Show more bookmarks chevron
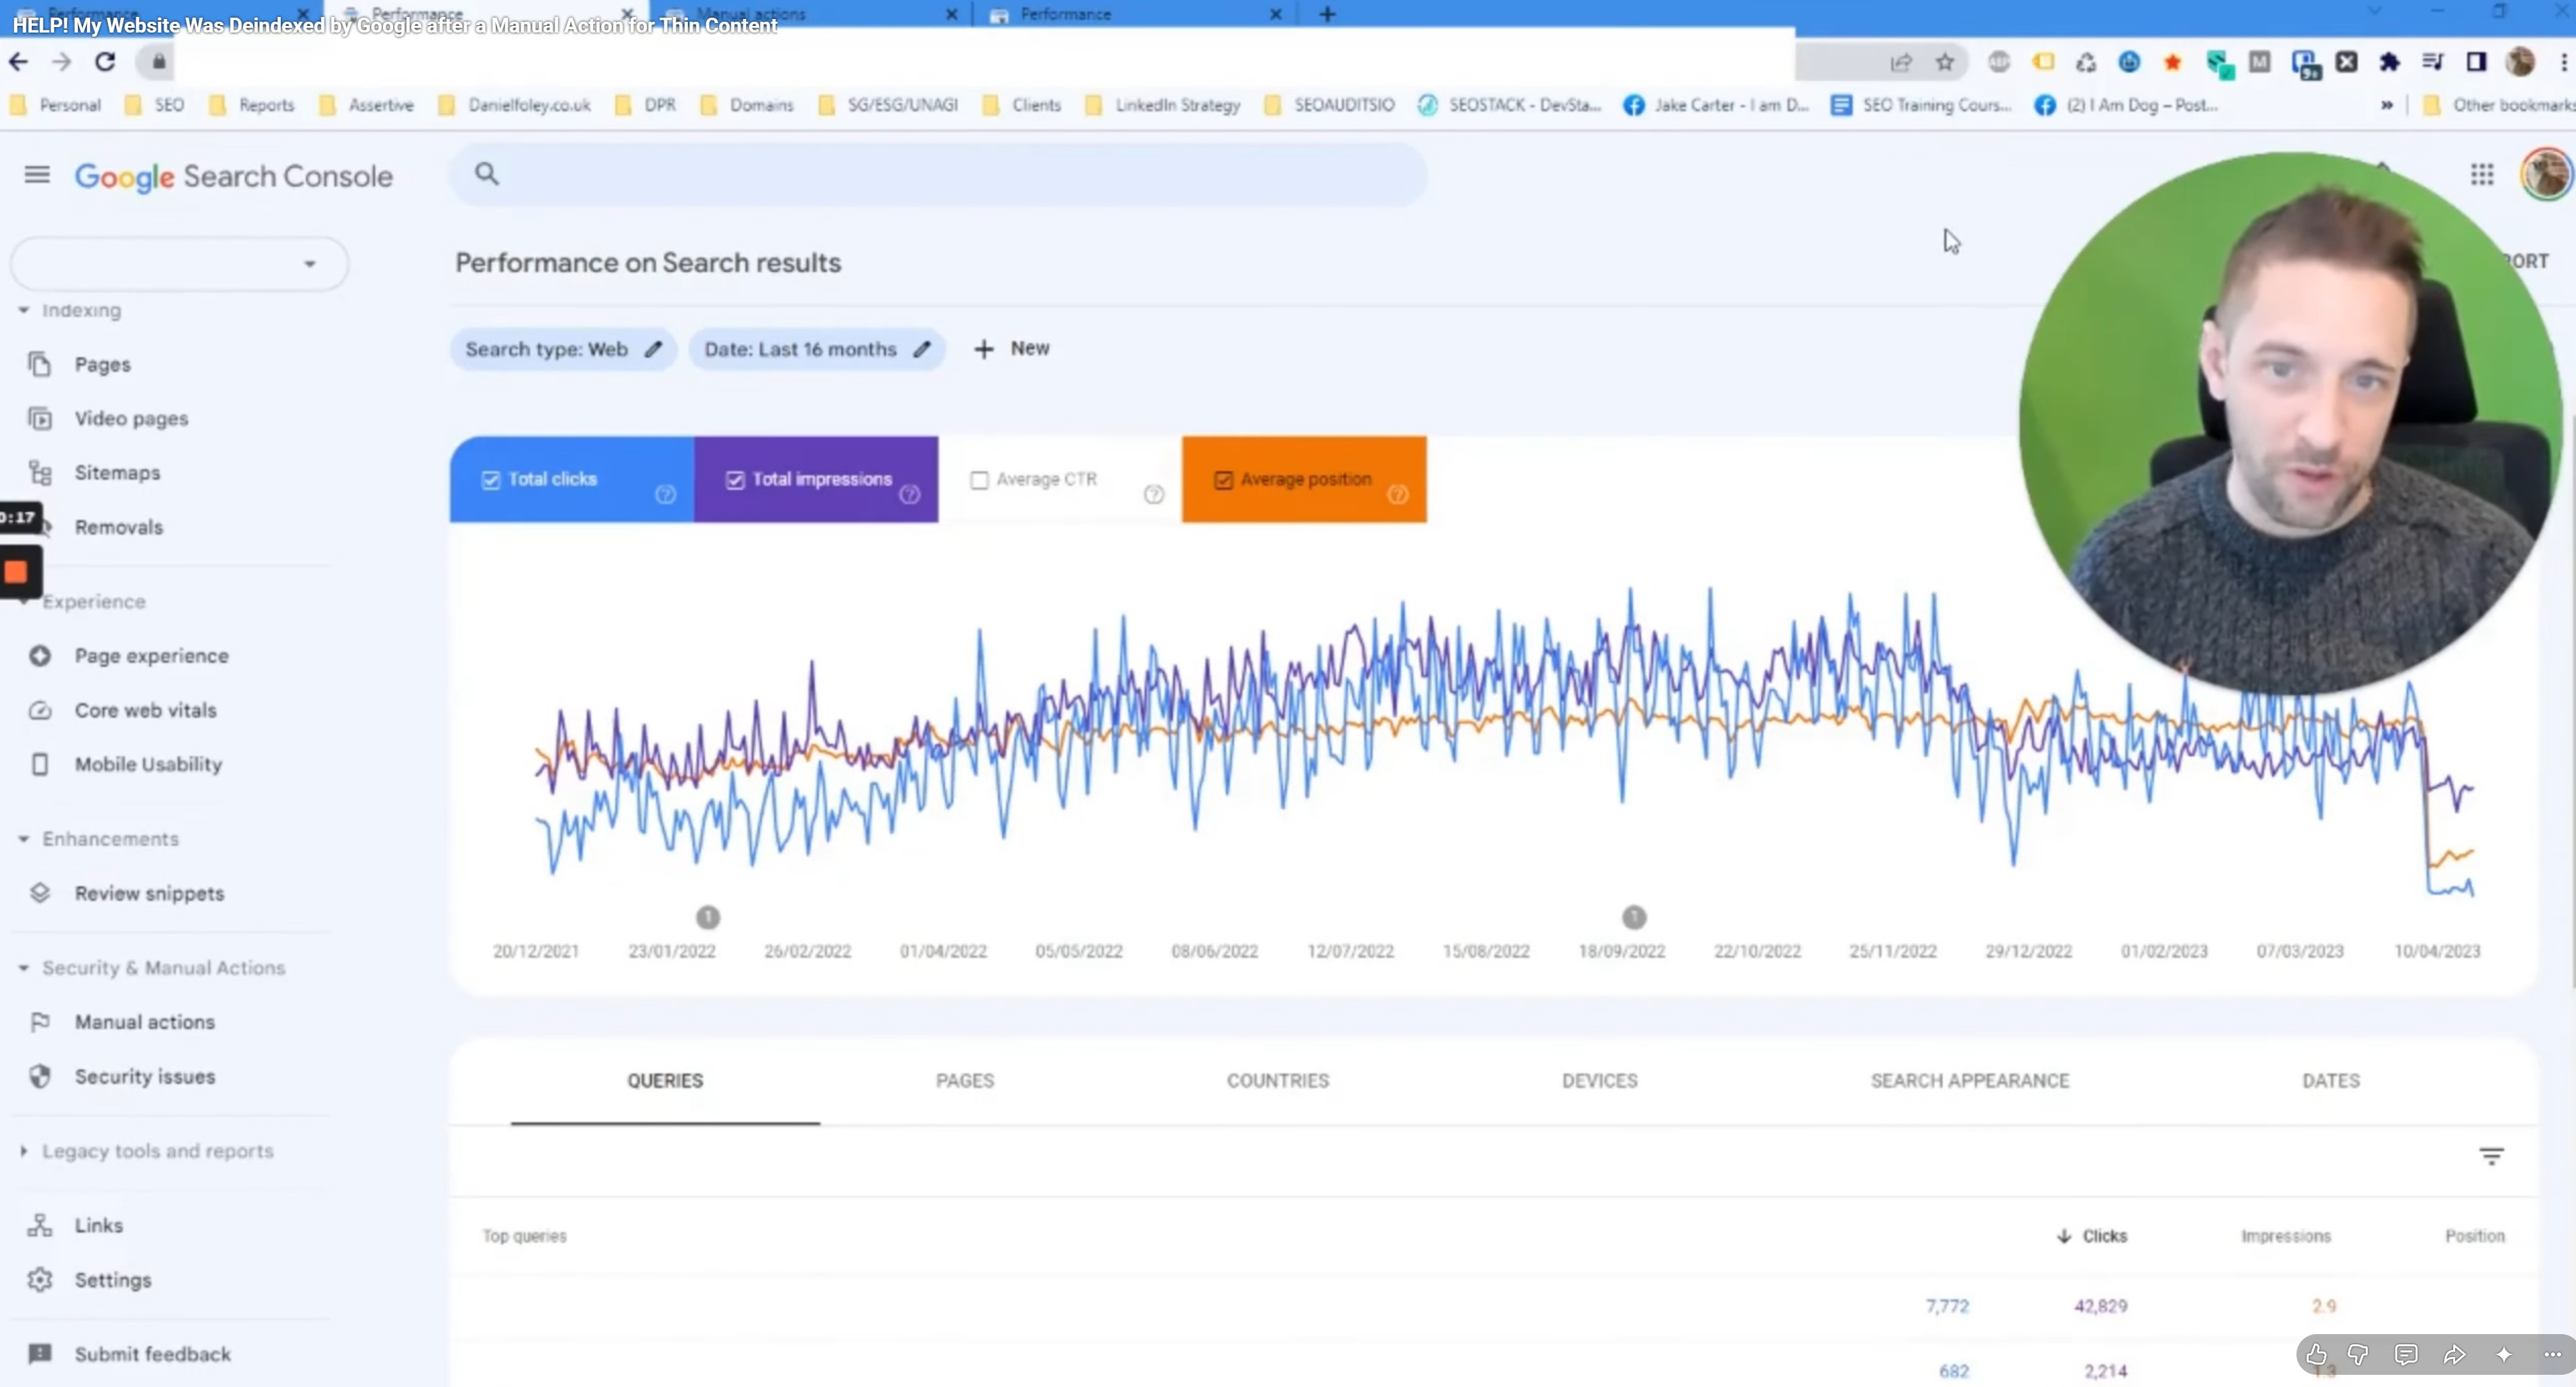Viewport: 2576px width, 1387px height. point(2387,105)
